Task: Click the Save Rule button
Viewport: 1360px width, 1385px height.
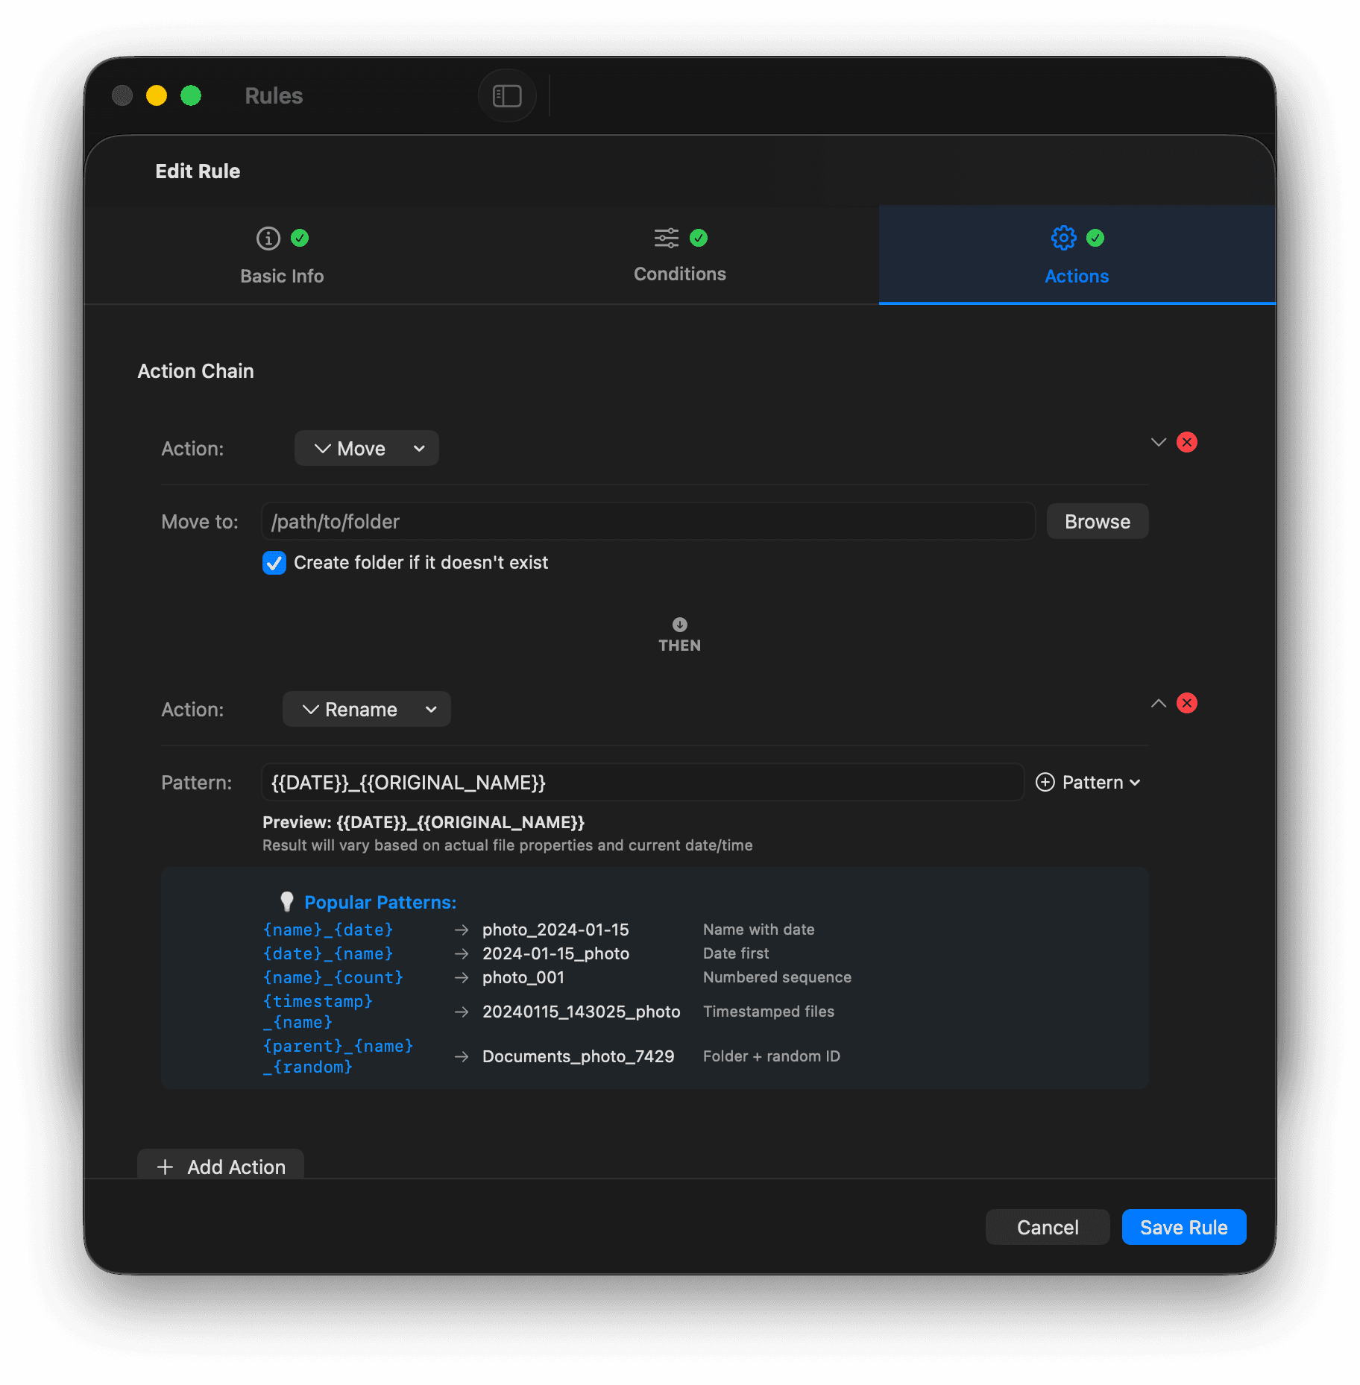Action: coord(1183,1227)
